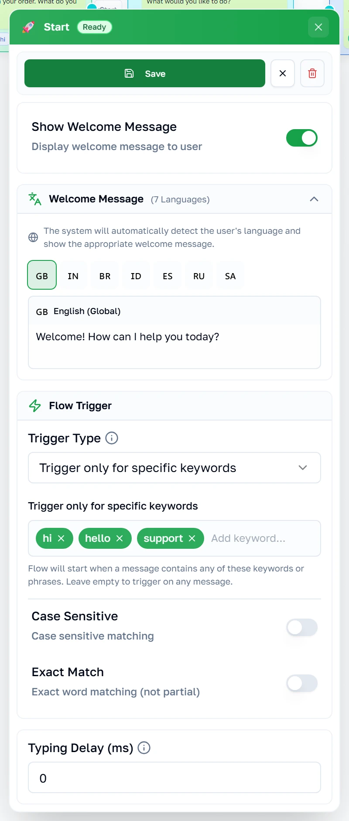Select the SA language tab

(230, 276)
